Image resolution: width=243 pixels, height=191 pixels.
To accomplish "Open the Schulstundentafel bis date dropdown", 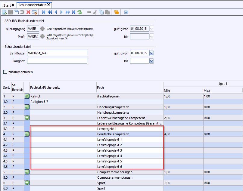I will 151,61.
